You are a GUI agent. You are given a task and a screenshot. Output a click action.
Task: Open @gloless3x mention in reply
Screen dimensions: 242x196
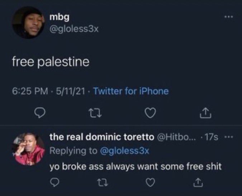click(124, 150)
